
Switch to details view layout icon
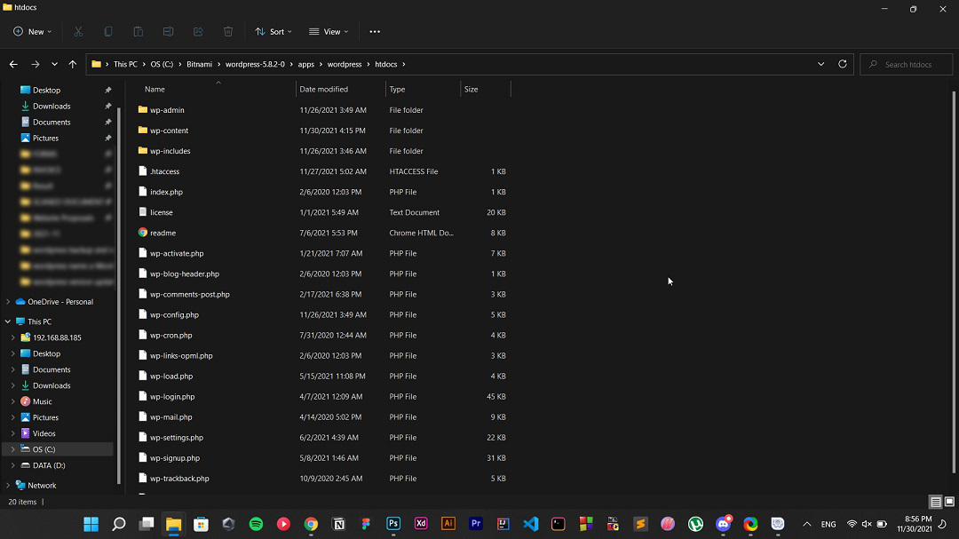(x=936, y=502)
